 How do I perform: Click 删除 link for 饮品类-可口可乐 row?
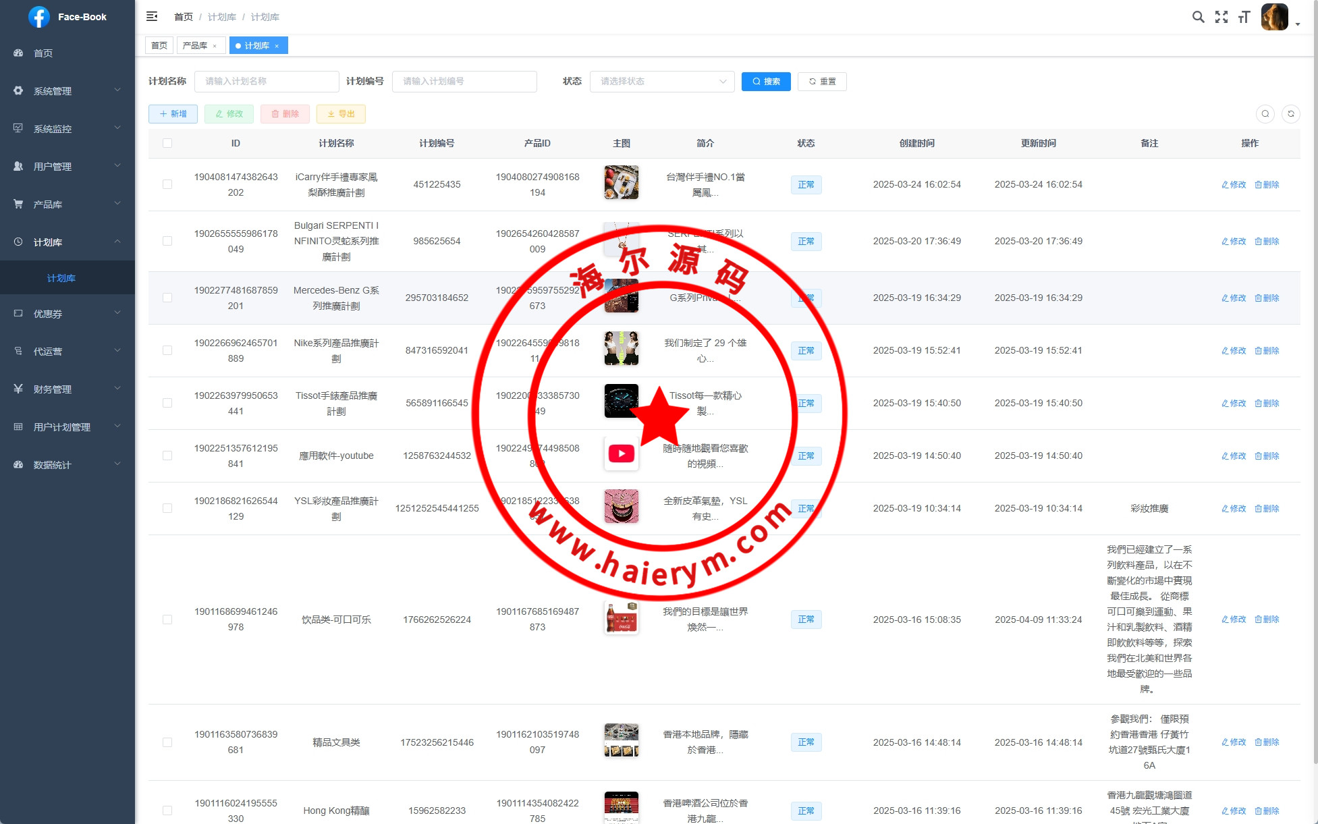coord(1267,620)
